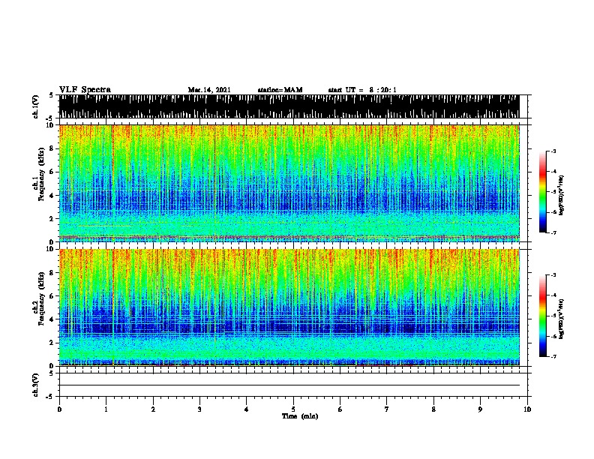The width and height of the screenshot is (594, 459).
Task: Click the time axis tick label "4"
Action: 247,409
